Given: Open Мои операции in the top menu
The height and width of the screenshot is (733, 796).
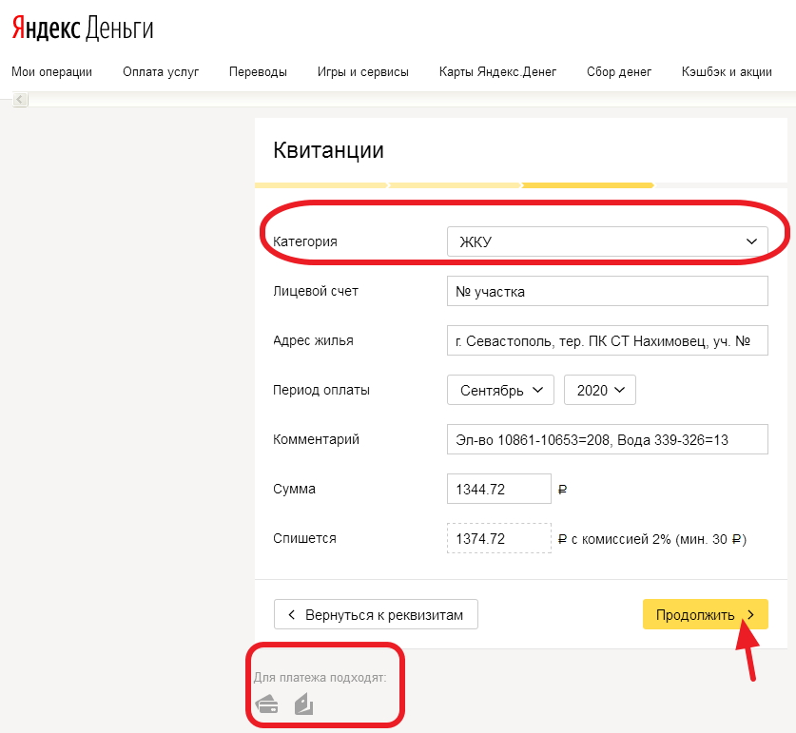Looking at the screenshot, I should (x=51, y=71).
